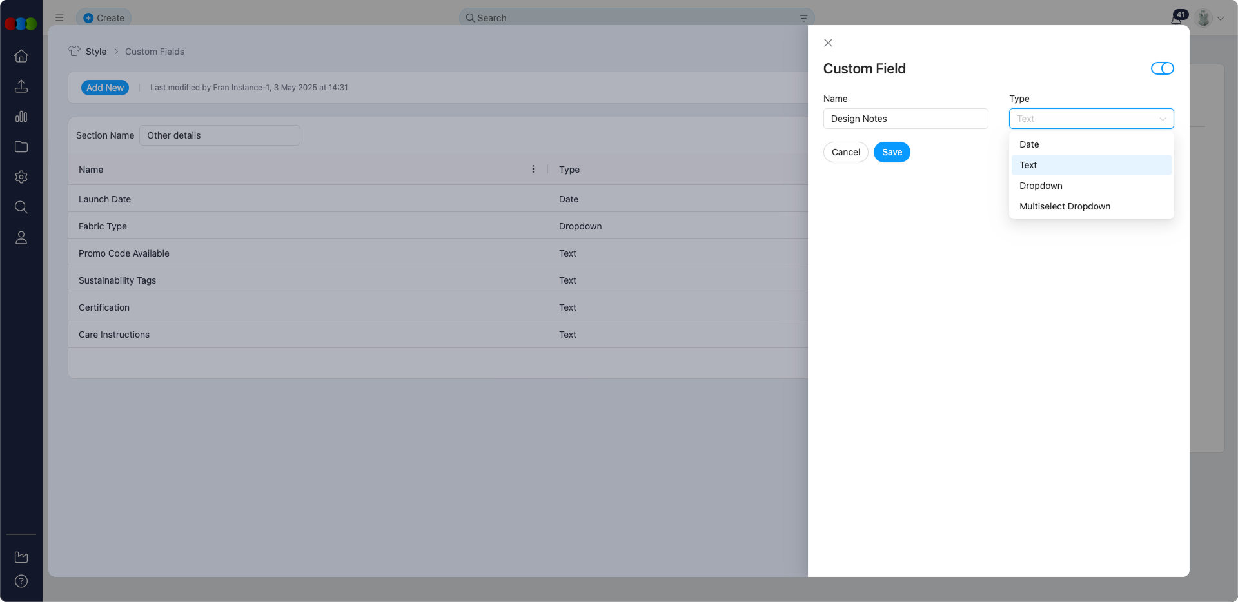Screen dimensions: 1238x602
Task: Save the Design Notes custom field
Action: (x=891, y=152)
